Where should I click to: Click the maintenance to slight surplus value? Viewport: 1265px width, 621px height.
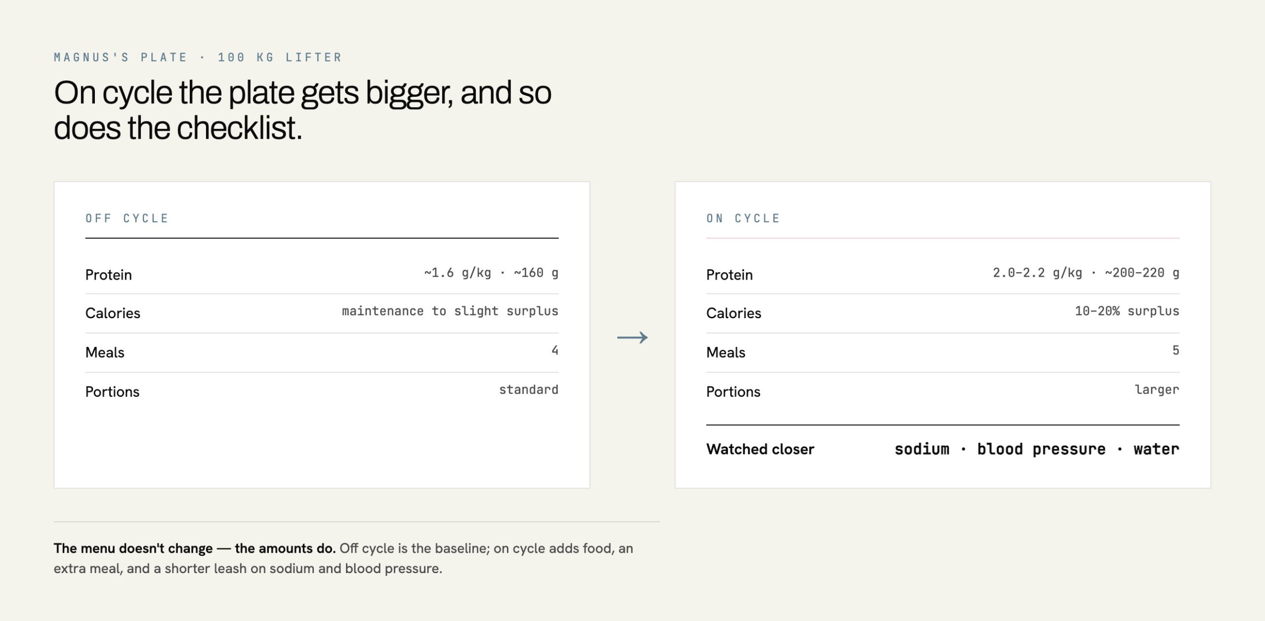[x=450, y=311]
